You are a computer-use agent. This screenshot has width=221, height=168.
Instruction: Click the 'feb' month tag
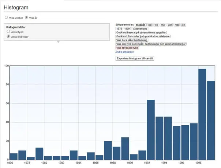tap(157, 24)
